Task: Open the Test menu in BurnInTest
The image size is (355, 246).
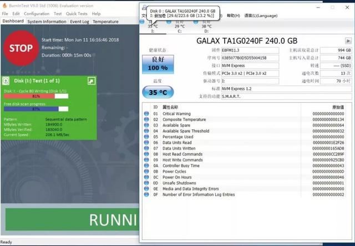Action: click(58, 13)
